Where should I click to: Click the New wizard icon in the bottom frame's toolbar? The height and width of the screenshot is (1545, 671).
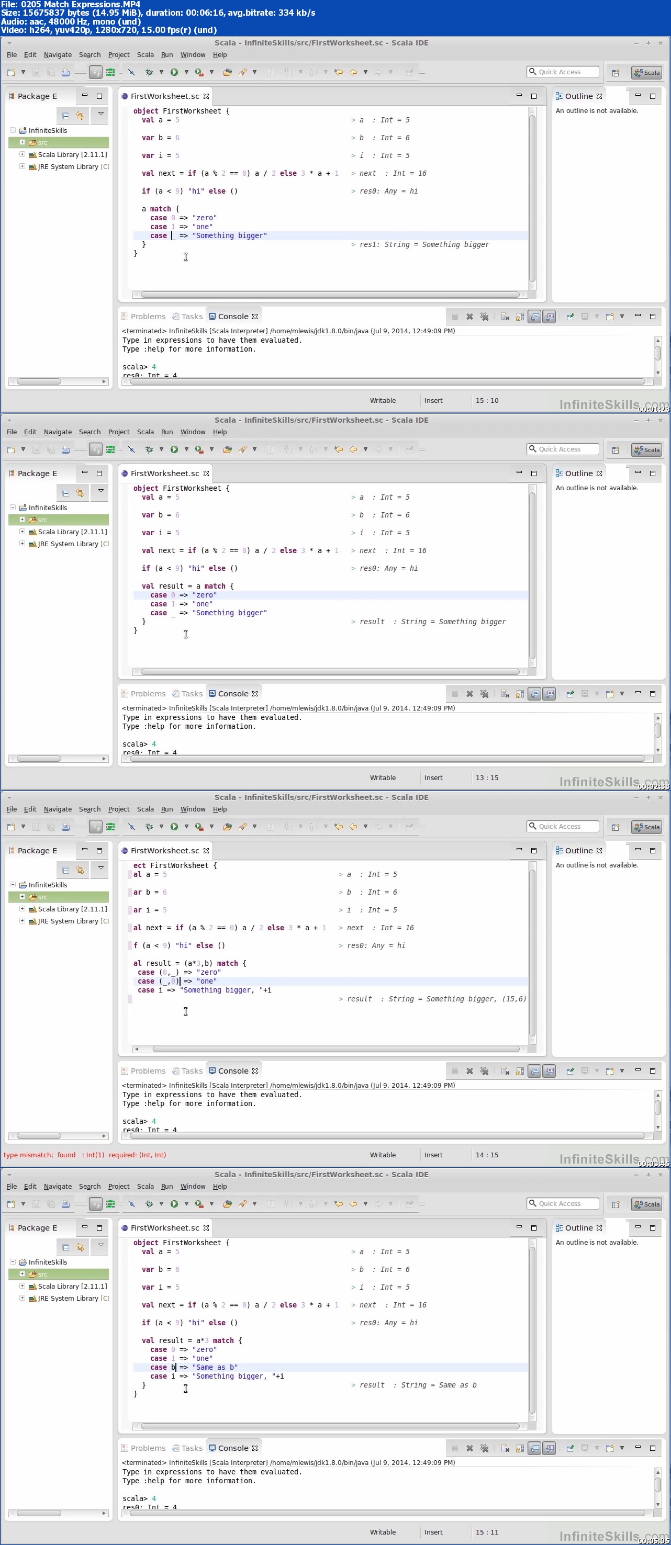pyautogui.click(x=11, y=1204)
